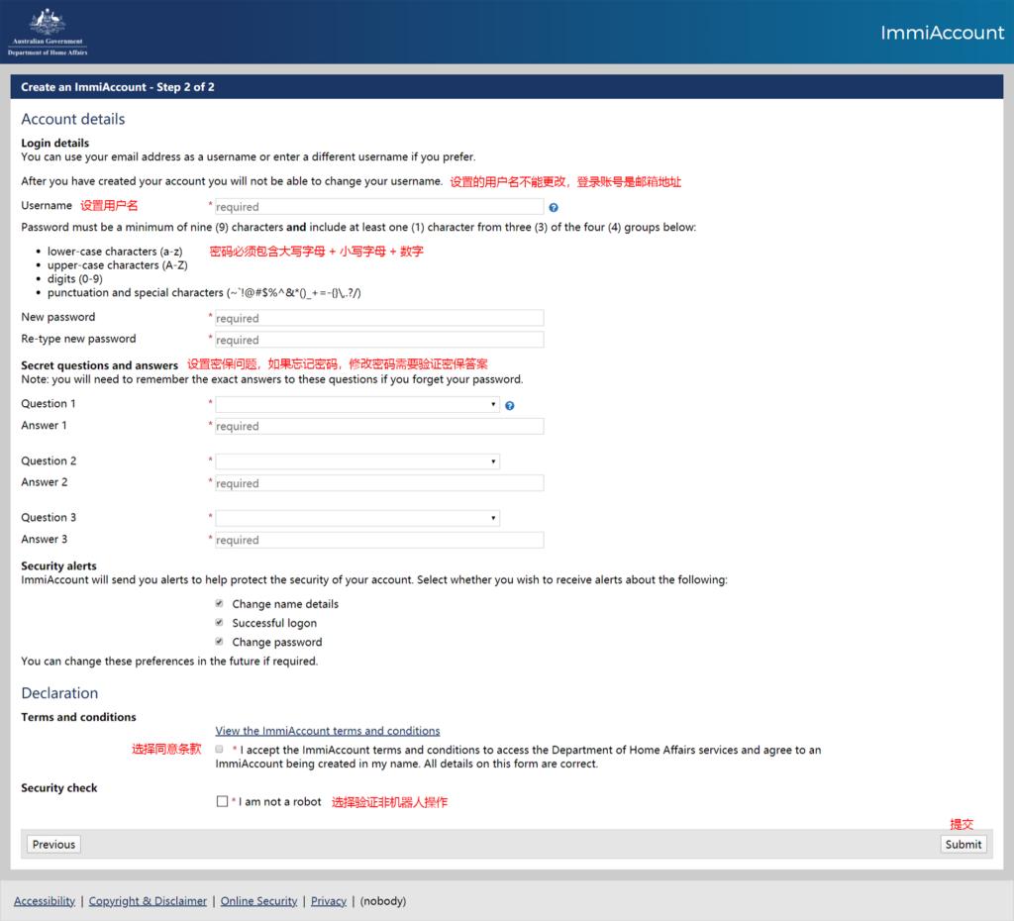The width and height of the screenshot is (1014, 921).
Task: Open the Question 2 dropdown
Action: click(x=357, y=461)
